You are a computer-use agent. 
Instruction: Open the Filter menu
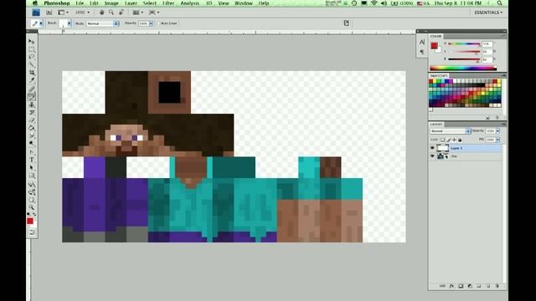pos(168,3)
